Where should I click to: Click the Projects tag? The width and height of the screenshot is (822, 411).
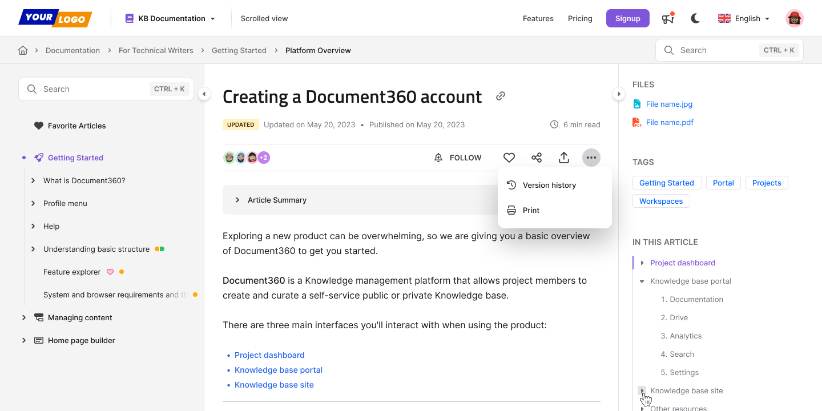tap(767, 183)
